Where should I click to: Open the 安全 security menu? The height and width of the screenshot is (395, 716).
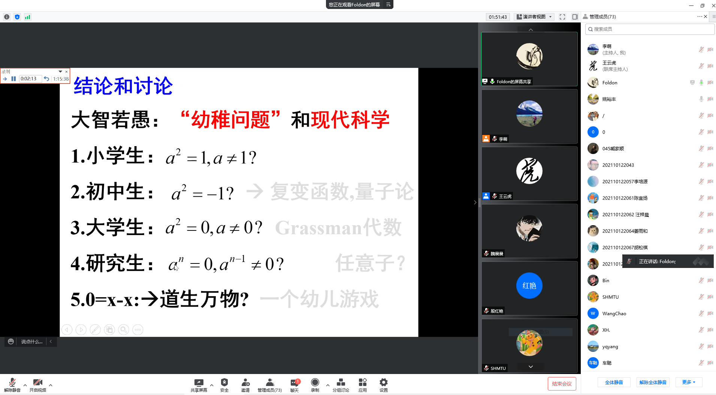224,385
